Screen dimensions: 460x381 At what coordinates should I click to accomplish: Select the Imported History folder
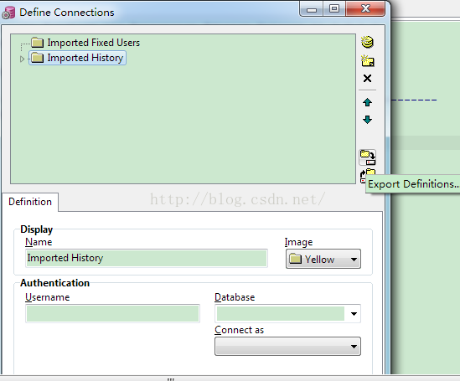[77, 58]
